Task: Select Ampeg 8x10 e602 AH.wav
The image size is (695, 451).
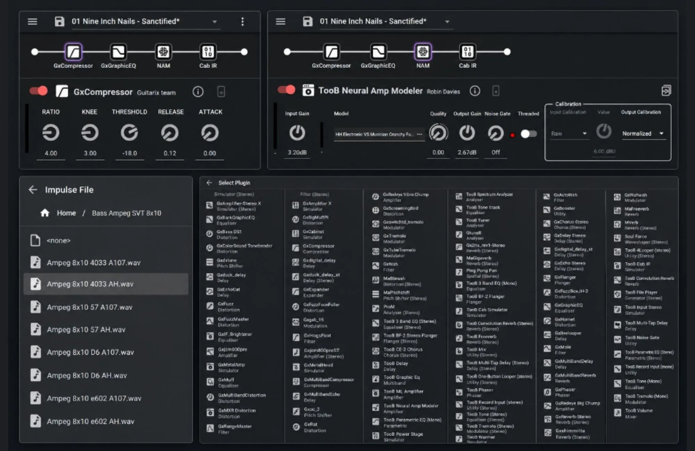Action: tap(106, 421)
